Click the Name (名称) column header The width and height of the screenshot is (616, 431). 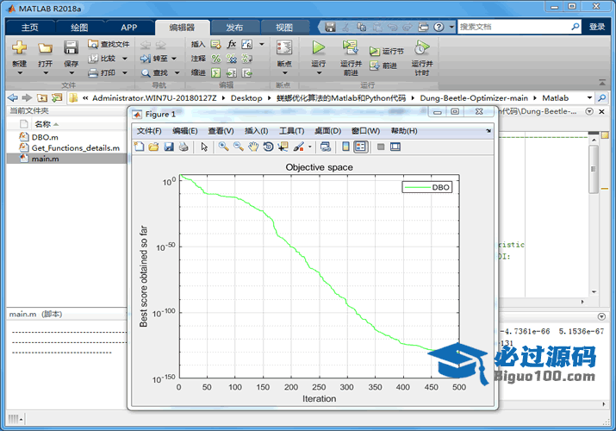coord(43,124)
